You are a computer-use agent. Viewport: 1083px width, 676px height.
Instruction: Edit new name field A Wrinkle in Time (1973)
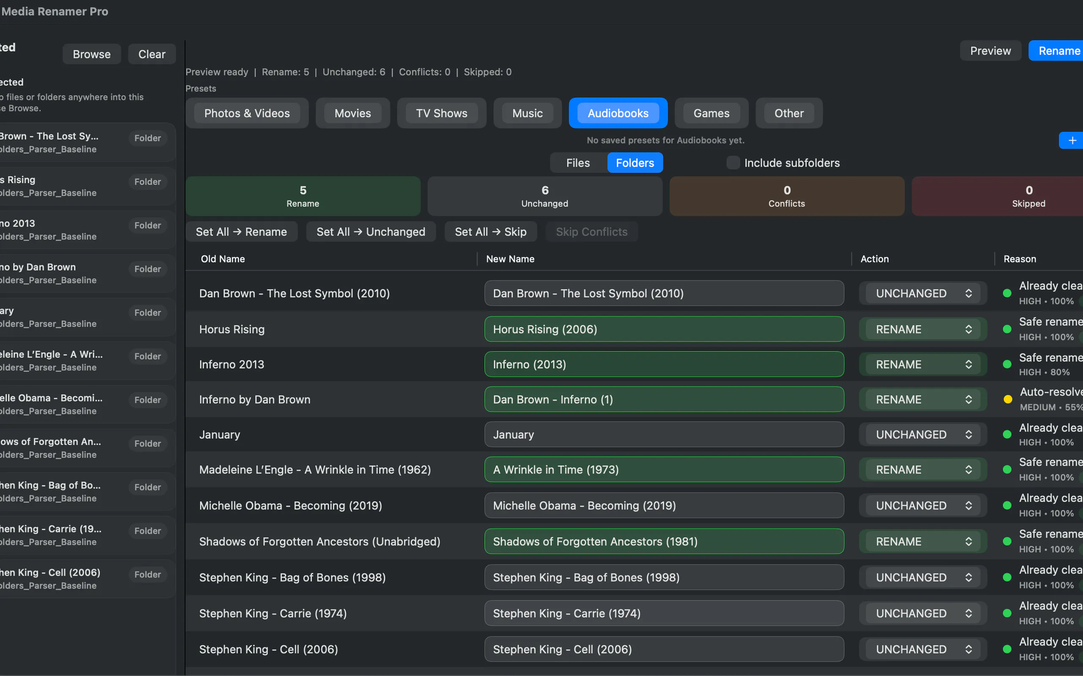664,469
